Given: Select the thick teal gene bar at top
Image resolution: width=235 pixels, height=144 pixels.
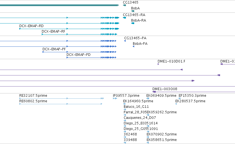Looking at the screenshot, I should pos(59,5).
